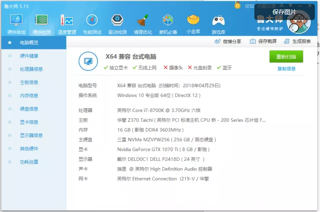Screen dimensions: 320x212
Task: Launch 性能测试 performance test
Action: pos(92,24)
